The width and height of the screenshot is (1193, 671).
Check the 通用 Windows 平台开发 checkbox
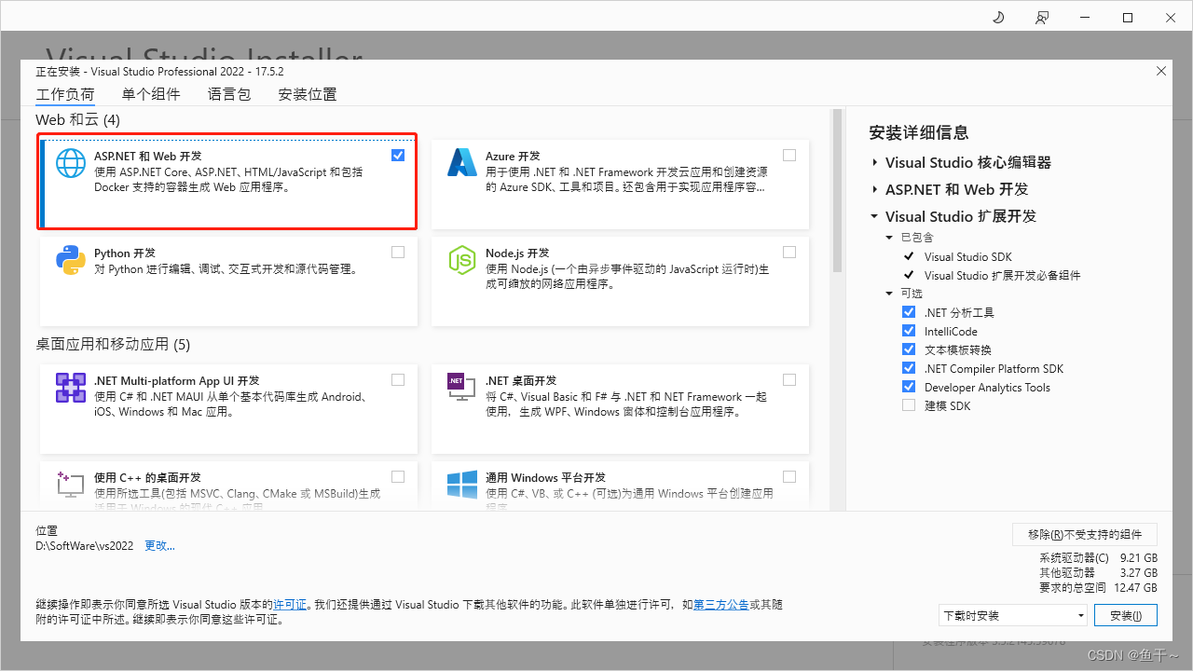[789, 476]
